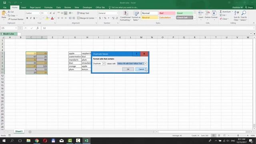
Task: Apply Percent Style format
Action: tap(105, 18)
